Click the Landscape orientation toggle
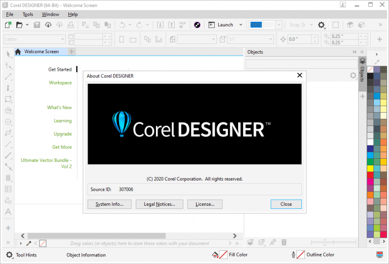The height and width of the screenshot is (264, 389). tap(133, 39)
